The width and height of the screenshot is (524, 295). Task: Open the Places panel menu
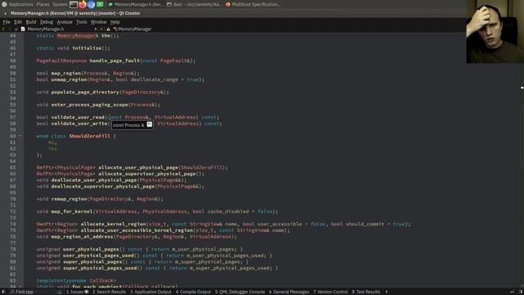(43, 4)
